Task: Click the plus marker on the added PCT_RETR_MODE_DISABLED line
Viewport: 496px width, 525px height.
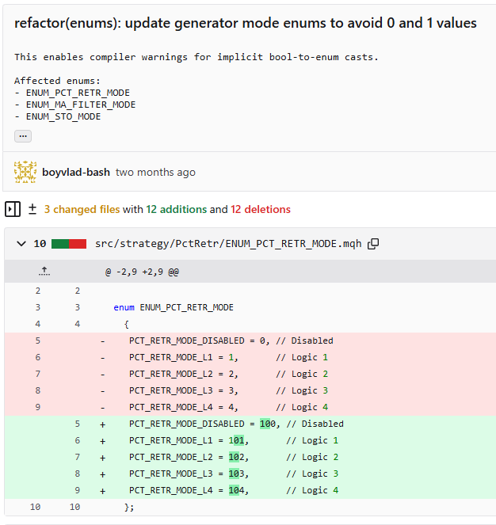Action: pos(102,424)
